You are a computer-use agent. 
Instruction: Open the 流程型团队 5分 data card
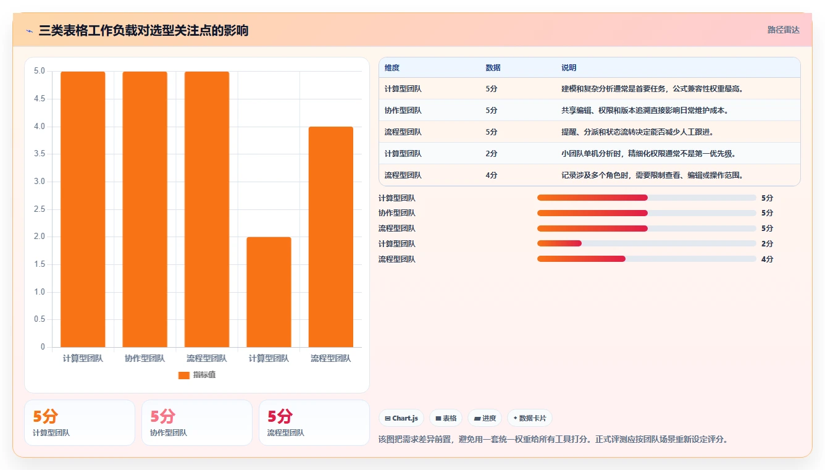314,422
